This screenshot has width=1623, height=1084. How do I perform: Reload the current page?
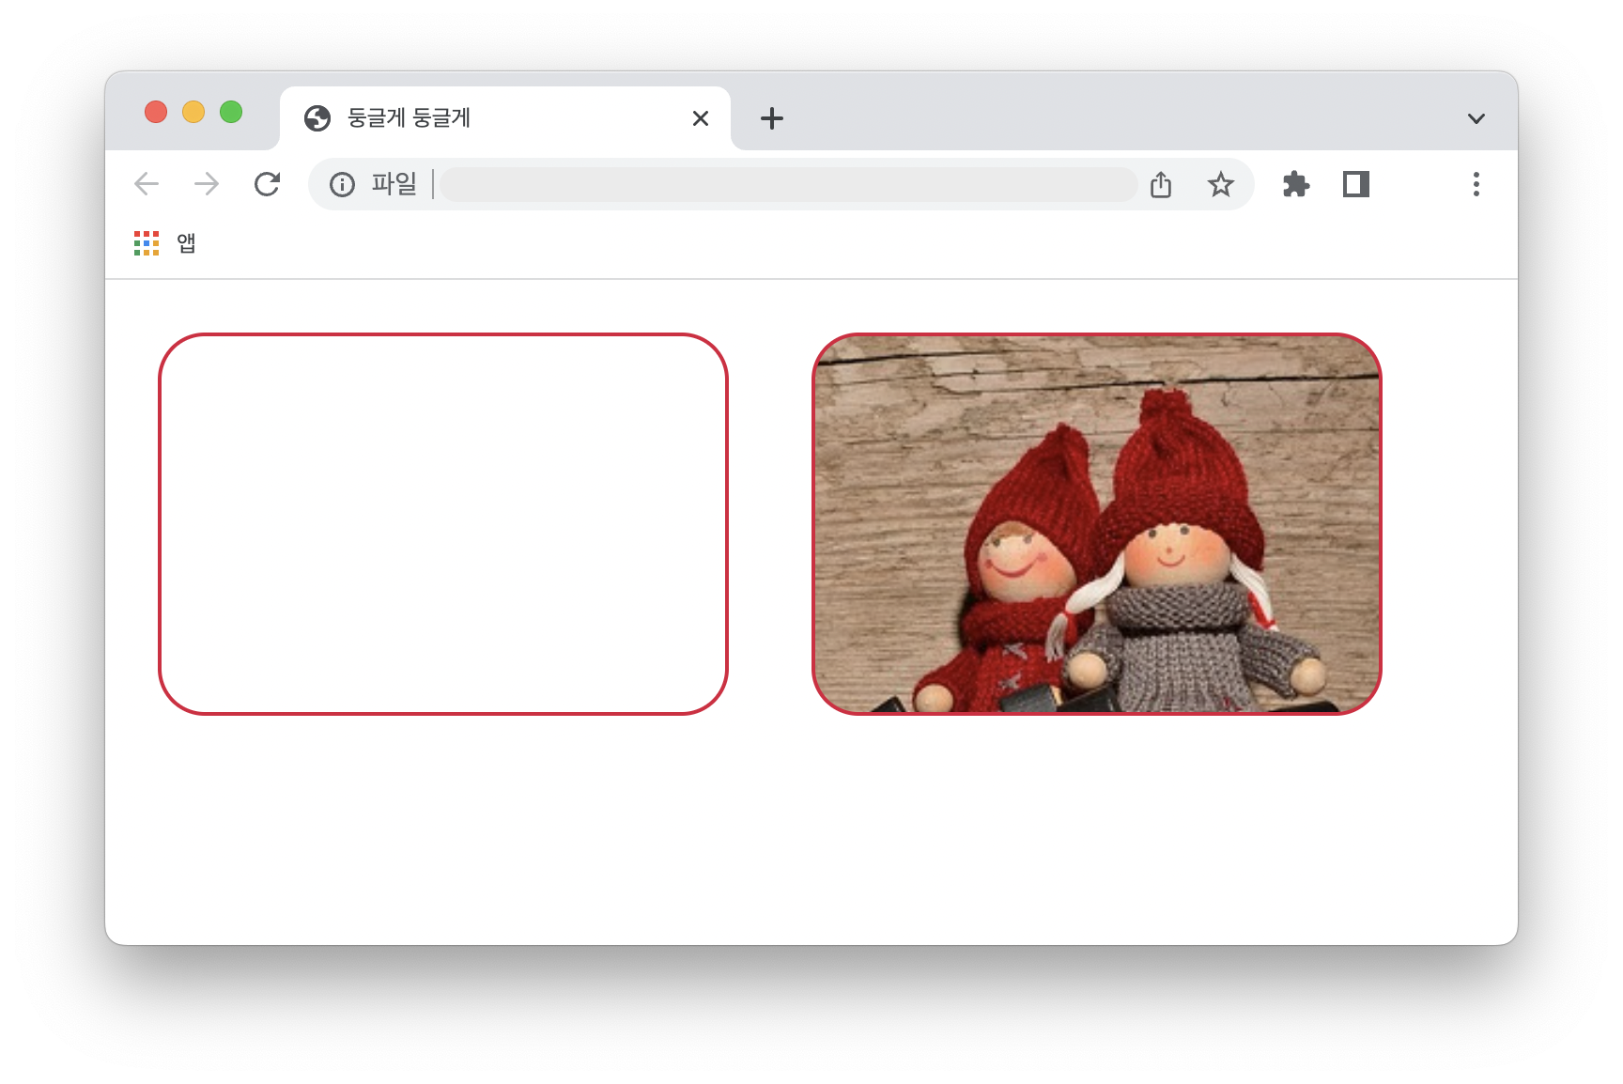click(267, 184)
